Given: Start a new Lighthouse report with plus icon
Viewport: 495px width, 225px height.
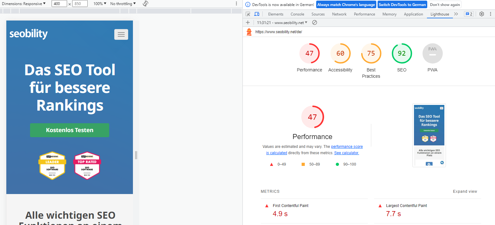Looking at the screenshot, I should tap(248, 22).
